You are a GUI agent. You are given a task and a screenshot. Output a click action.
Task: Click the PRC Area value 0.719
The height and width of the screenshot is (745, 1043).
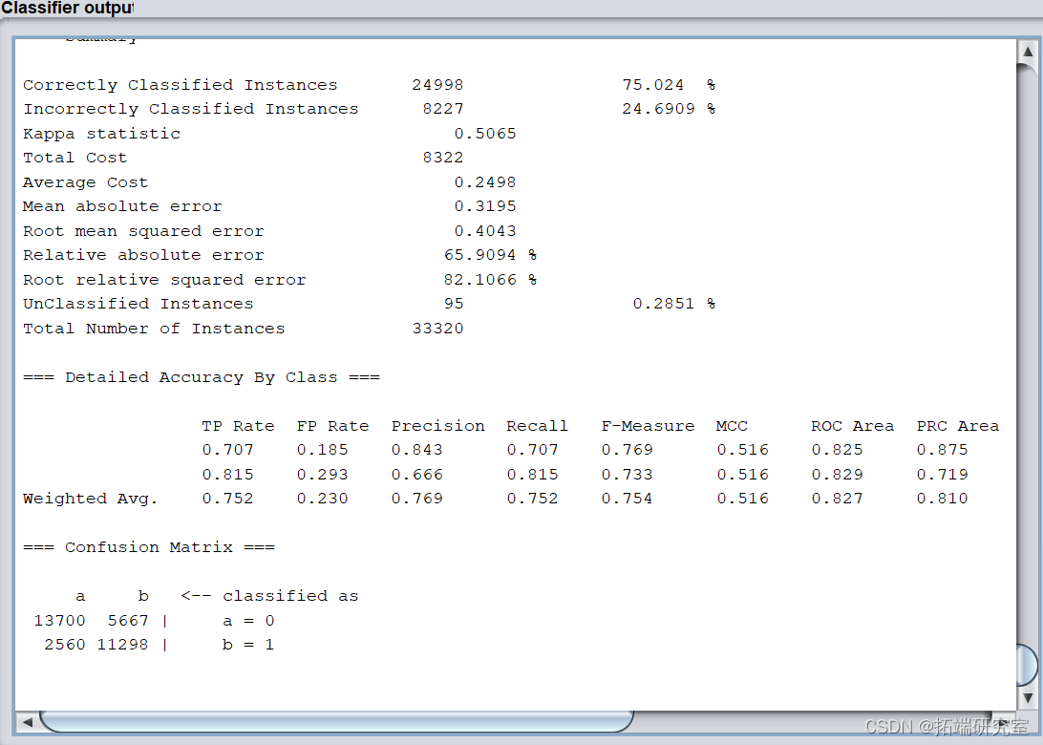(x=942, y=475)
